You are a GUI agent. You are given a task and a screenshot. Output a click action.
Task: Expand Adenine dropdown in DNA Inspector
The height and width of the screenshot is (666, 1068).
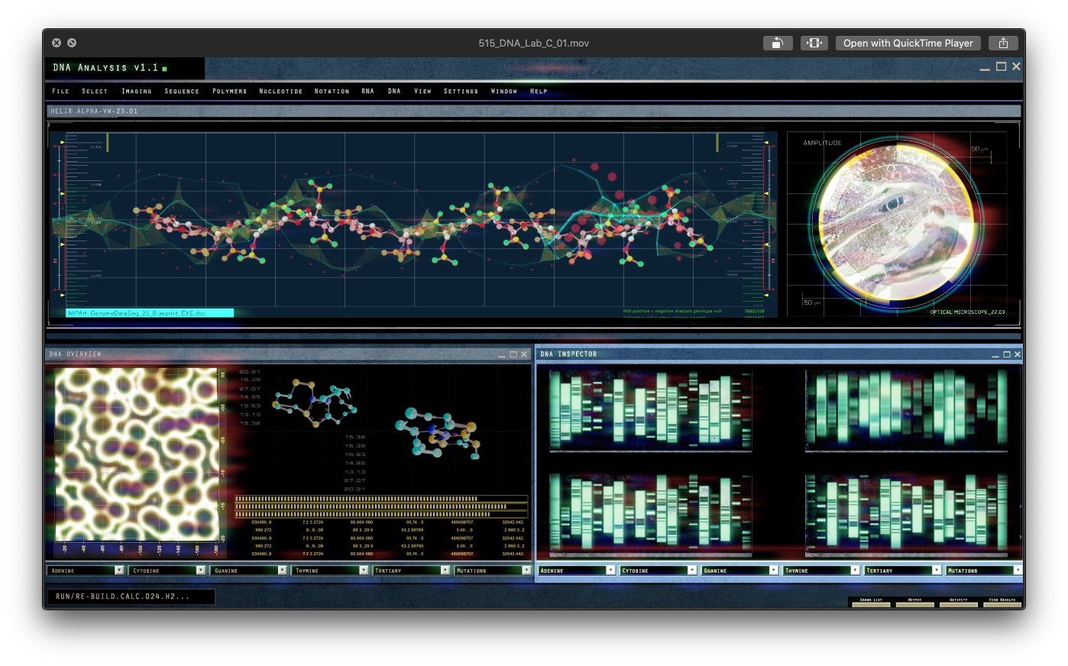[x=610, y=571]
